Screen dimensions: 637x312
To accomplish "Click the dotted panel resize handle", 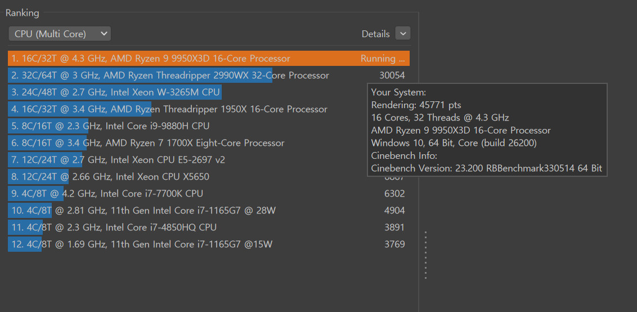I will tap(425, 255).
